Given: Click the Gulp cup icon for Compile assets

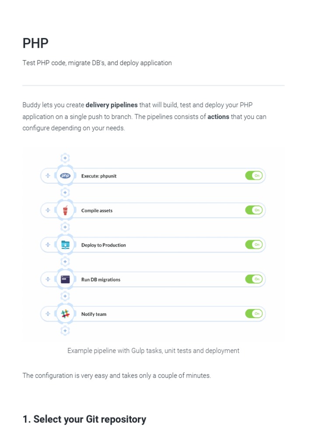Looking at the screenshot, I should [x=65, y=210].
